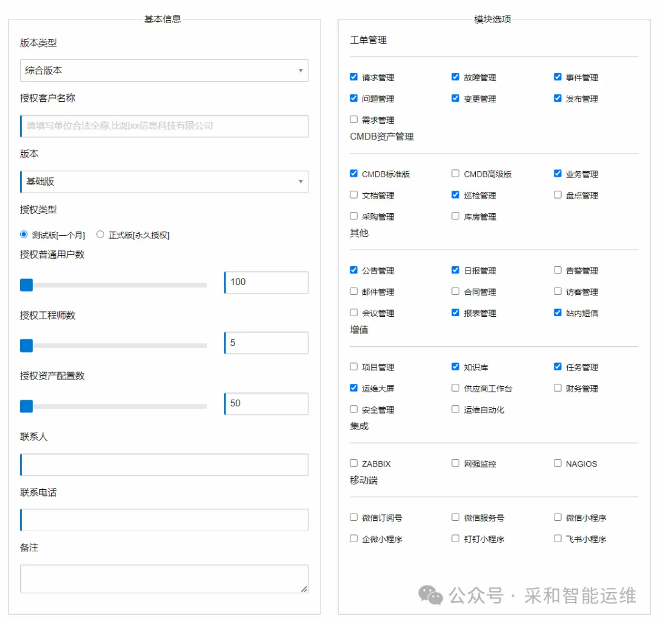The width and height of the screenshot is (658, 622).
Task: Click the user count field showing 100
Action: coord(266,283)
